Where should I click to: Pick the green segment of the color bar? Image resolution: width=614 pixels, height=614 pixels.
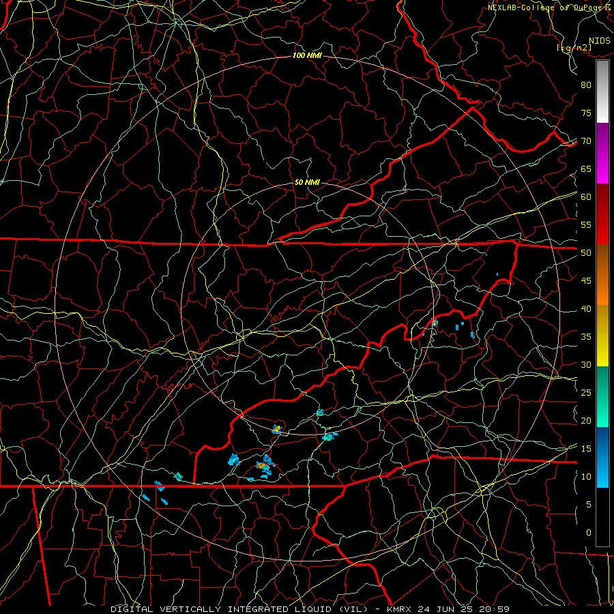pos(602,396)
